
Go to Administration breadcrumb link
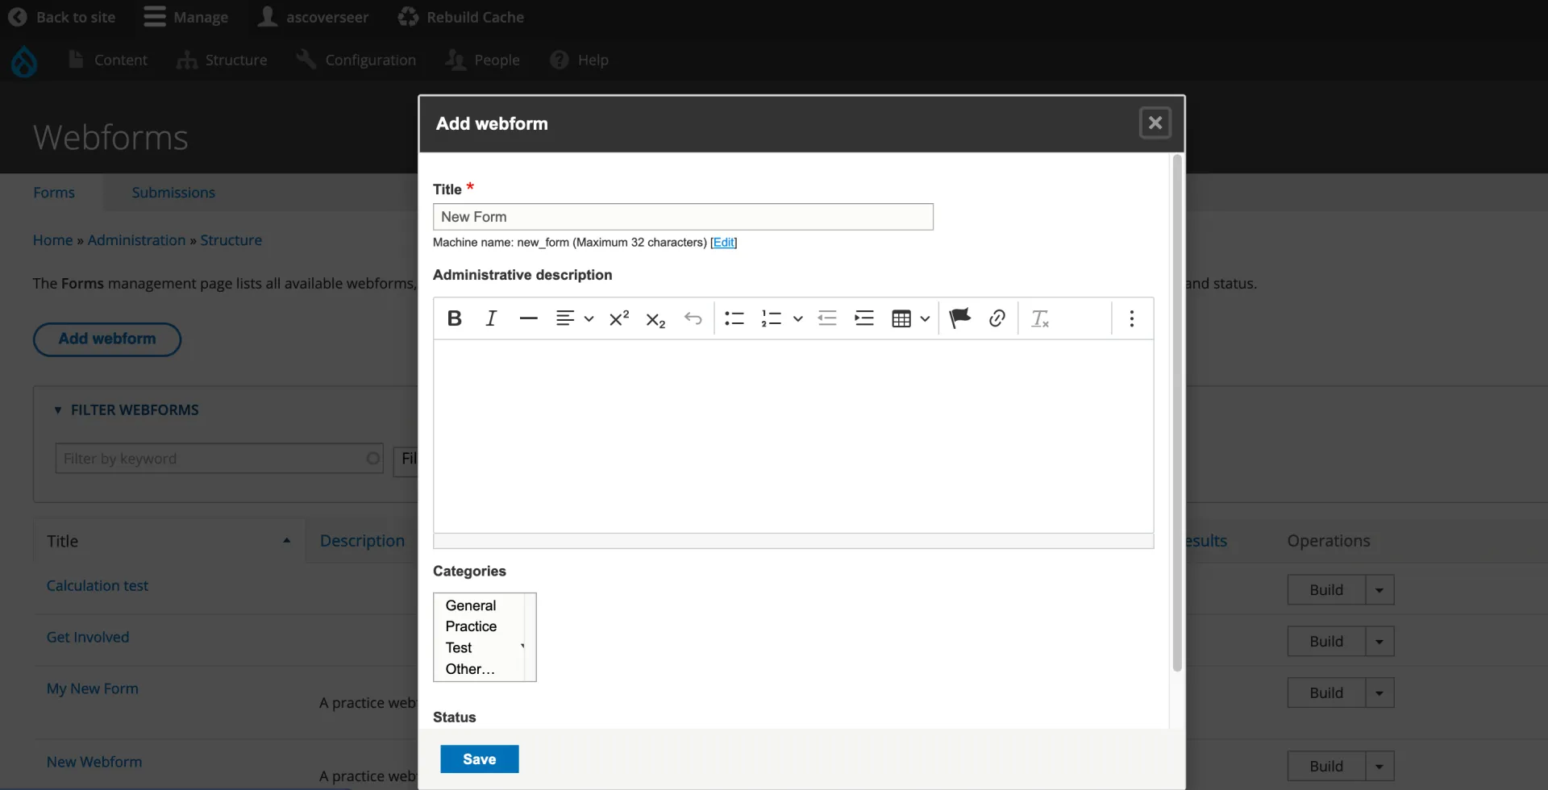pos(136,240)
